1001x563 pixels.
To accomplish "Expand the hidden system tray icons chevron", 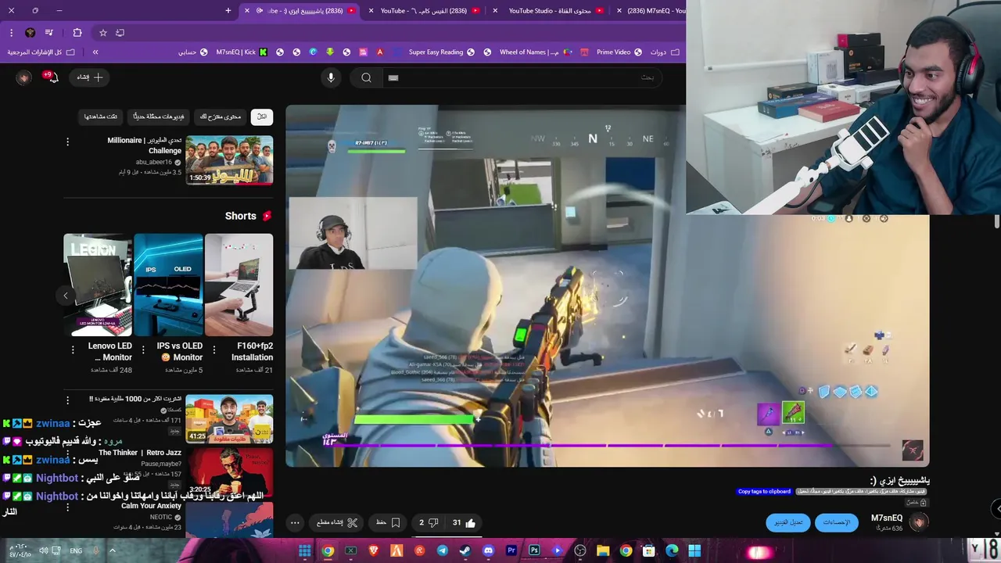I will [112, 550].
